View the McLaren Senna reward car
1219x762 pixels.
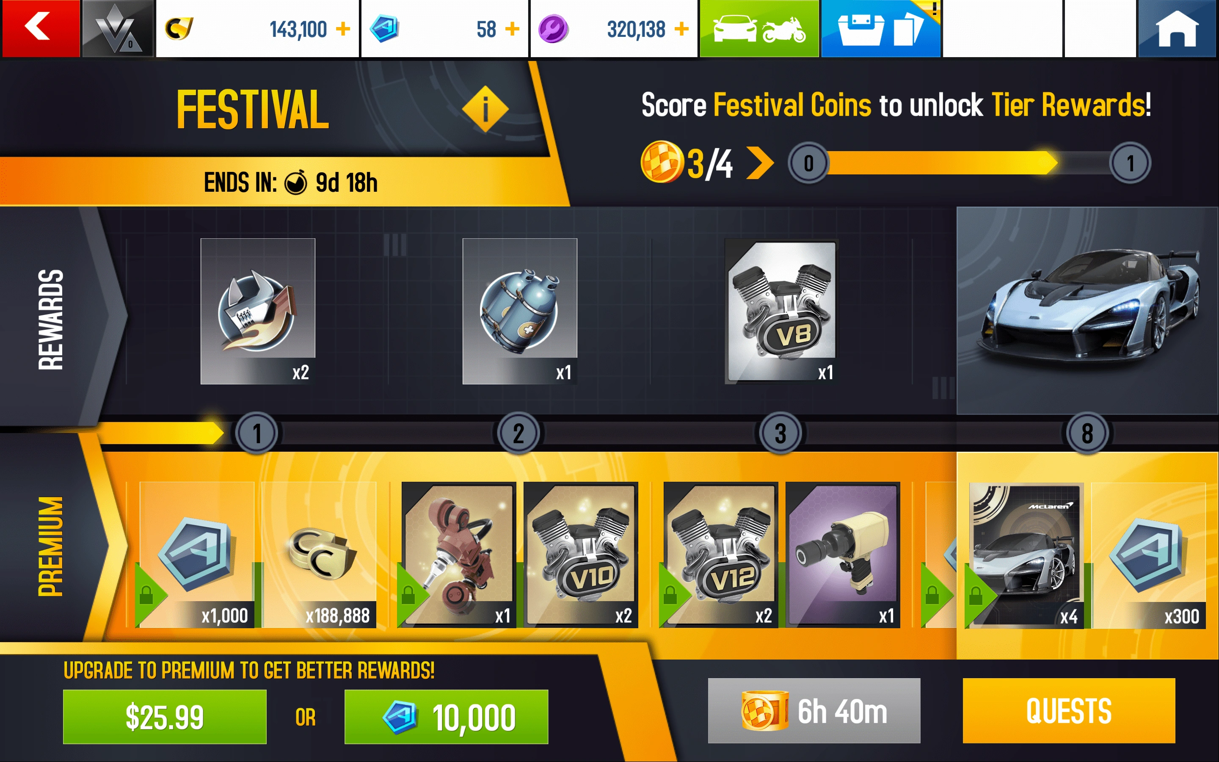[1087, 310]
